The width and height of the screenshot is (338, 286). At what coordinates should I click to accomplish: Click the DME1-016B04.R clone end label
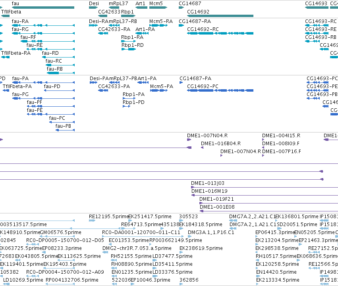click(x=221, y=144)
